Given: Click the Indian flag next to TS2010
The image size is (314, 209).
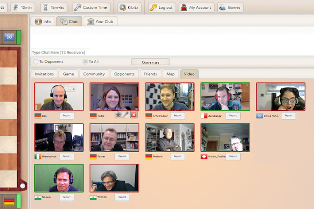Looking at the screenshot, I should tap(93, 197).
